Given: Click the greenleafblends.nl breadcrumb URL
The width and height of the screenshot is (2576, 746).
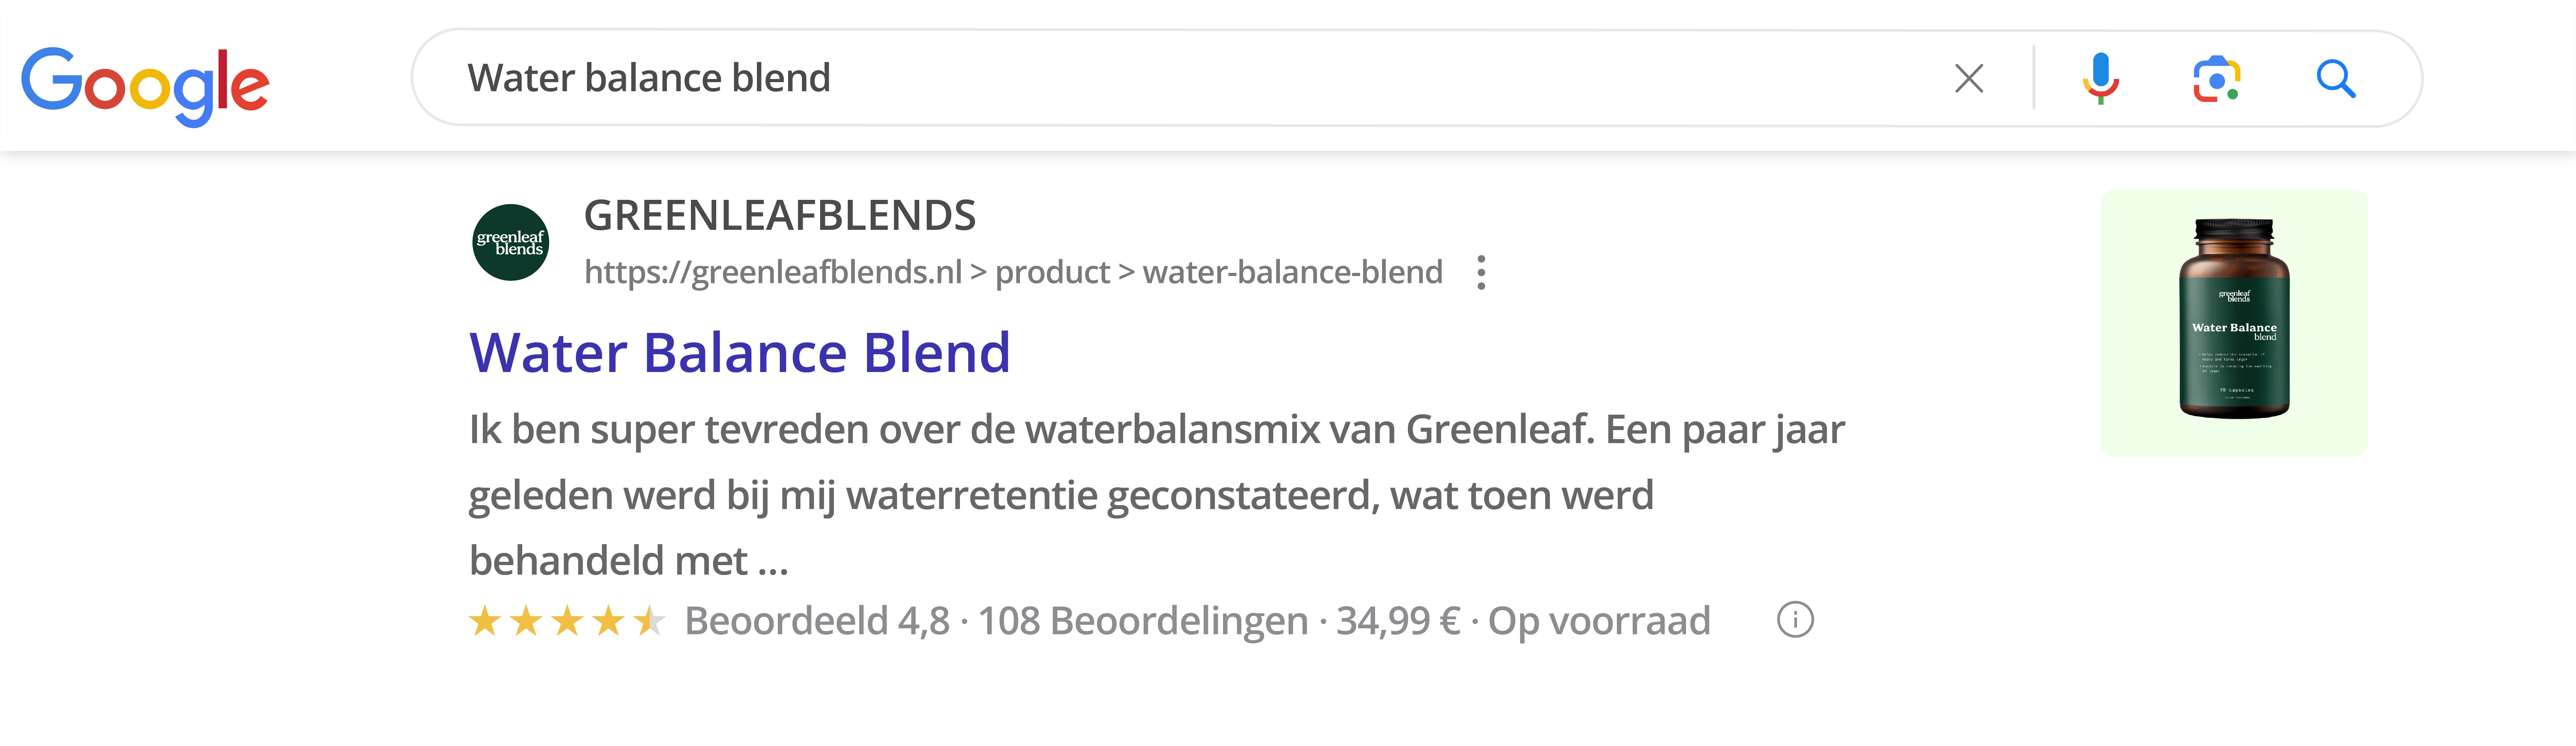Looking at the screenshot, I should coord(1013,272).
